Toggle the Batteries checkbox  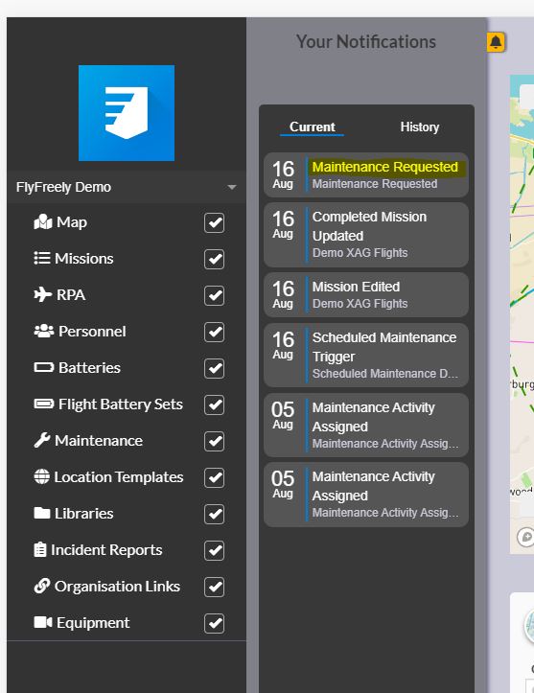(x=214, y=368)
